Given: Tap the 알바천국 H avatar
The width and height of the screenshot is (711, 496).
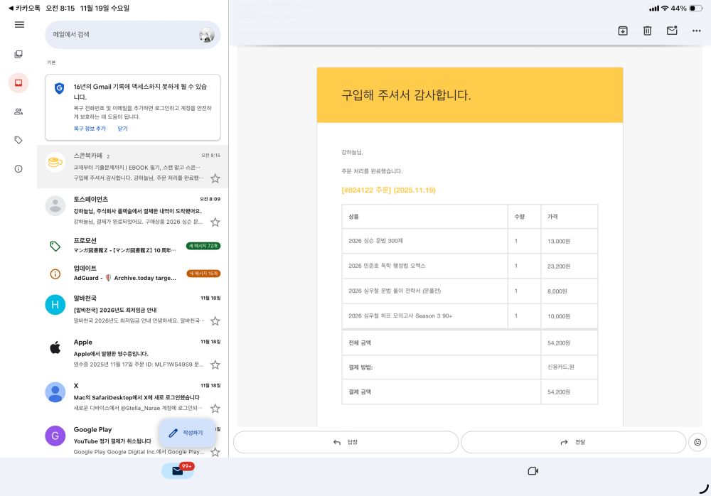Looking at the screenshot, I should point(55,305).
